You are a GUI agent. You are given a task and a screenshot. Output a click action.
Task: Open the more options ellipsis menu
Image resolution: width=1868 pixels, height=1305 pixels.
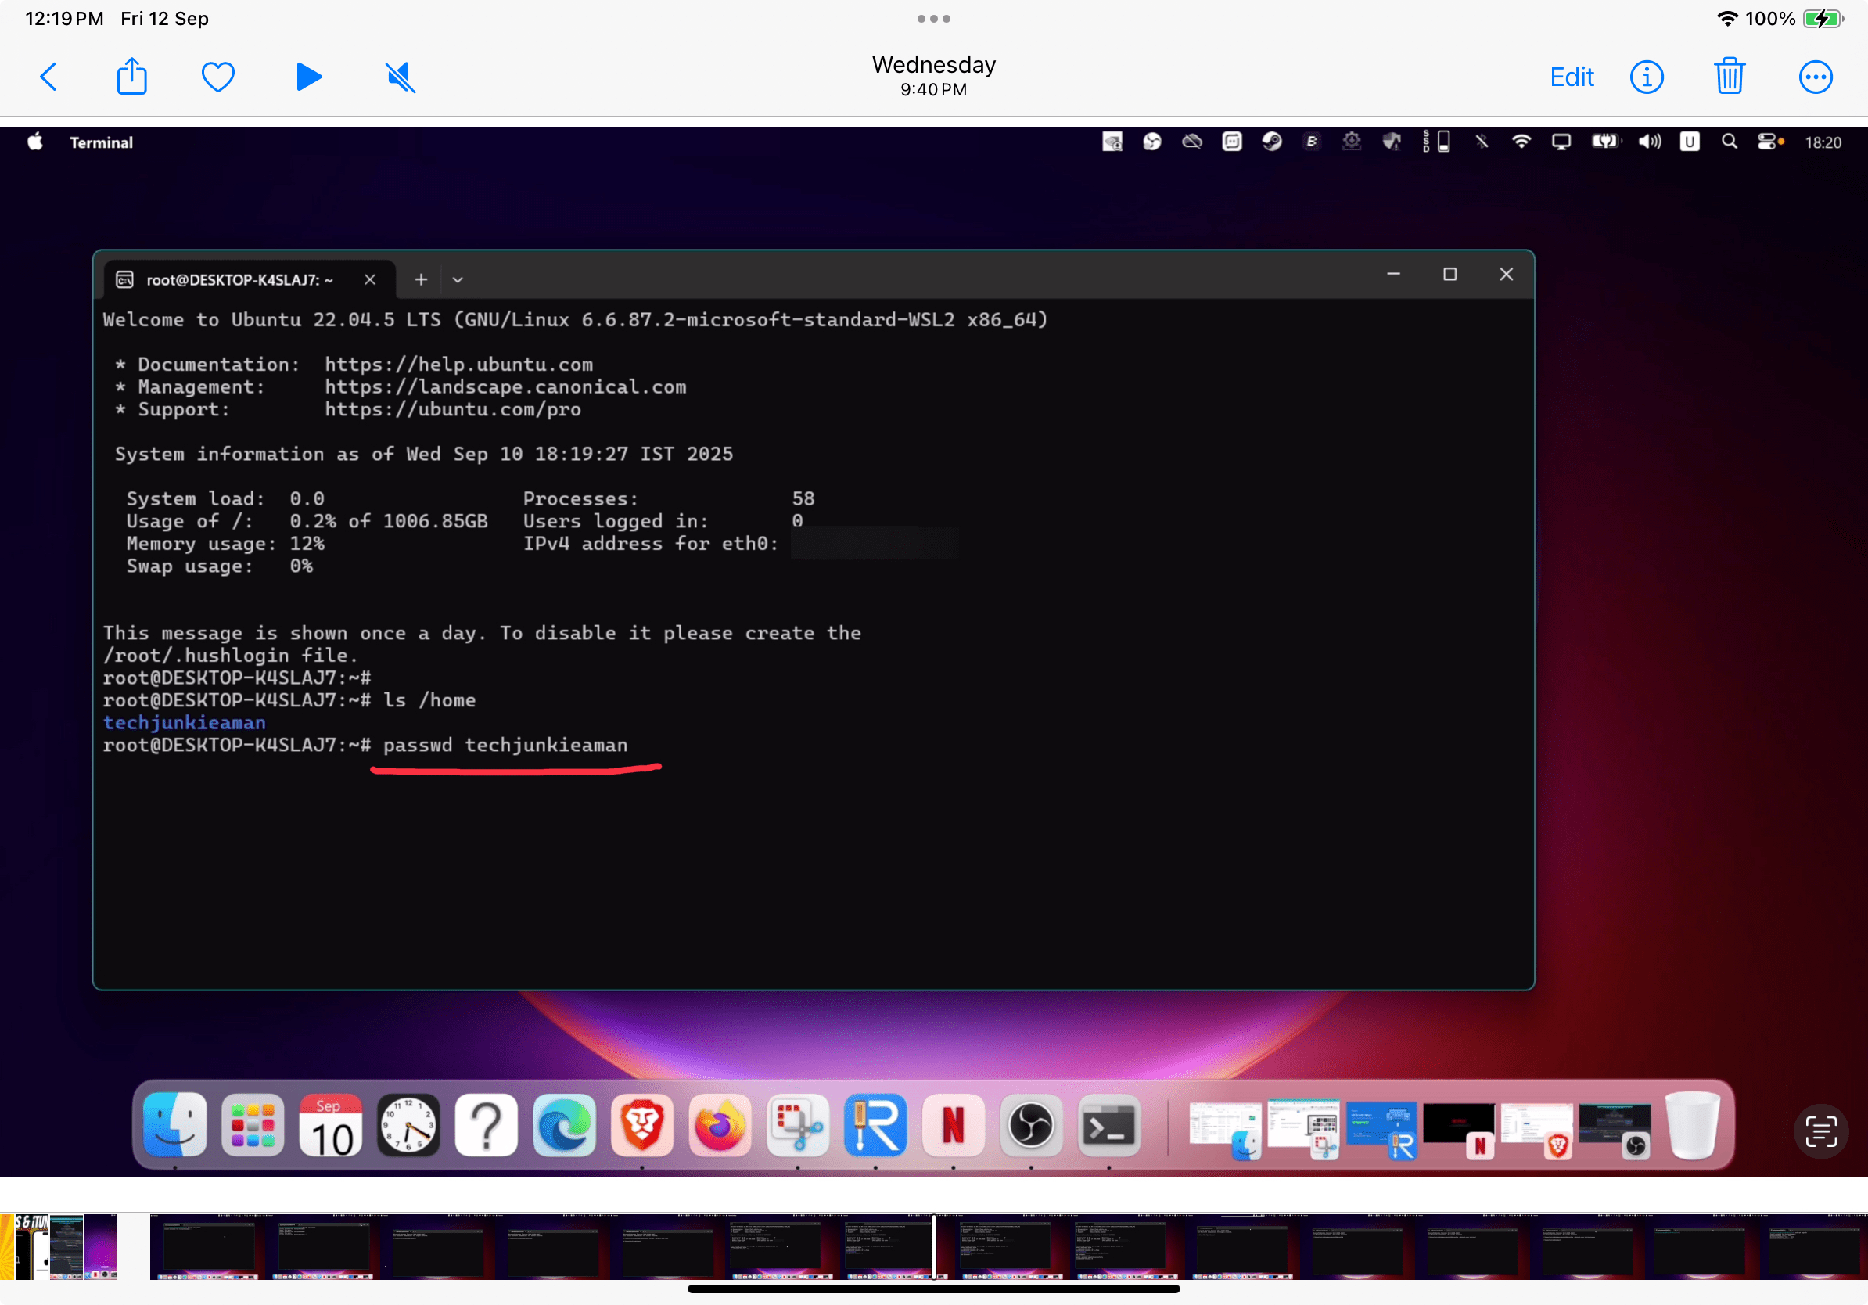1815,77
